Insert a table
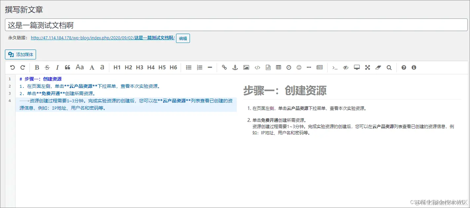Screen dimensions: 470x208 278,67
